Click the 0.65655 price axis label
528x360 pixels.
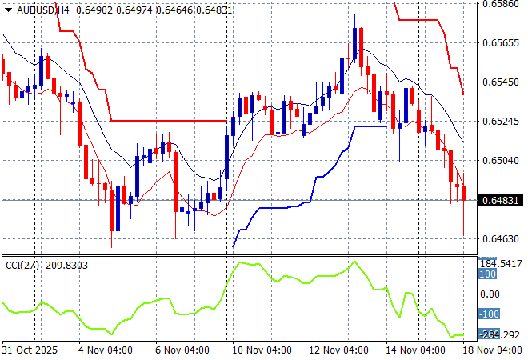500,43
